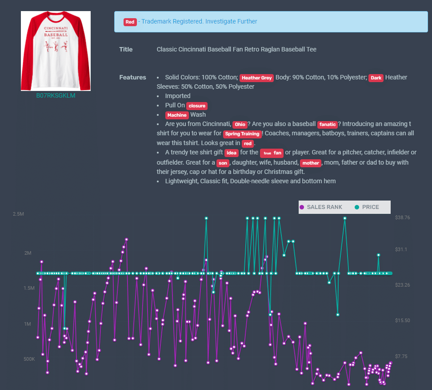
Task: Click the 1.5M sales rank axis label
Action: point(29,288)
